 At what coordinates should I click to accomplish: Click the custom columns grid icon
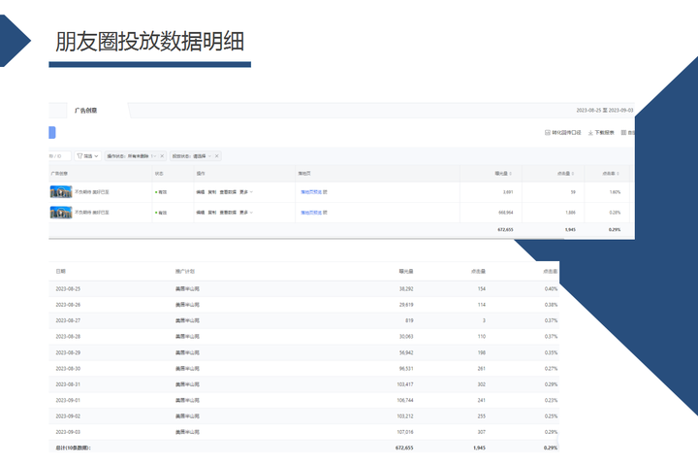(x=623, y=132)
